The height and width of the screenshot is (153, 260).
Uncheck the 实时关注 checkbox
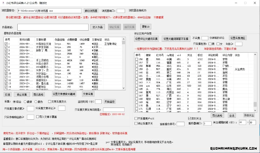[189, 119]
